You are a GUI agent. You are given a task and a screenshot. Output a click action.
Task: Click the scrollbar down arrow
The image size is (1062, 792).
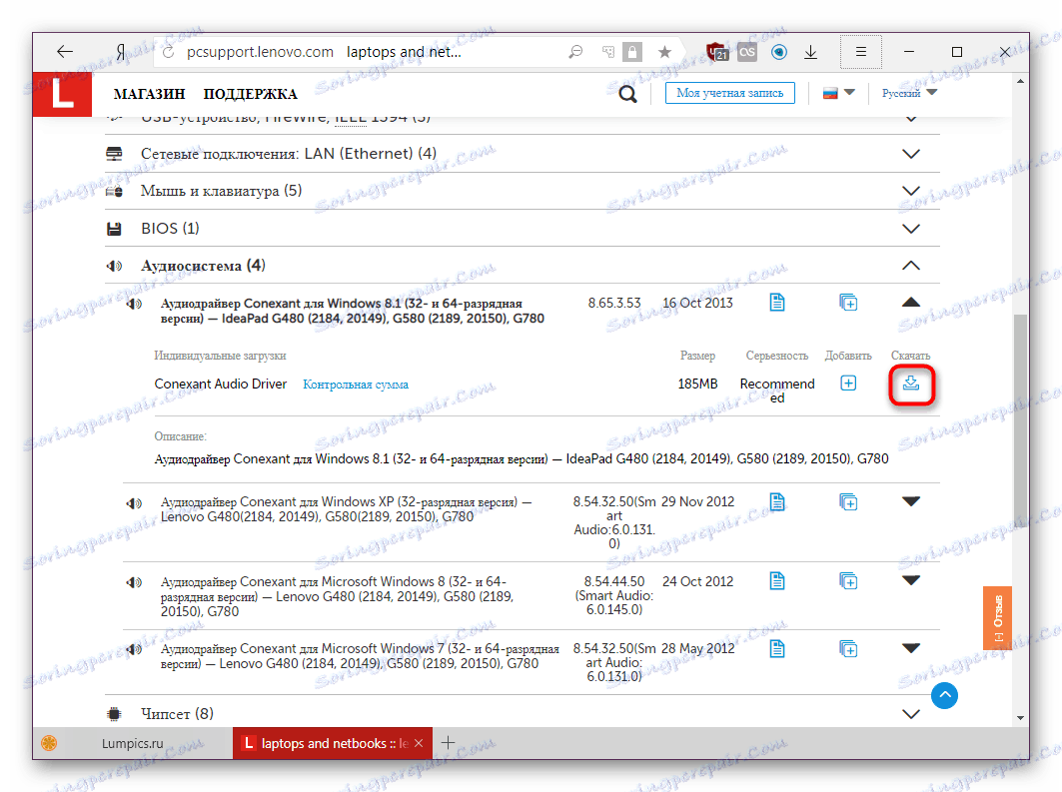(x=1020, y=718)
